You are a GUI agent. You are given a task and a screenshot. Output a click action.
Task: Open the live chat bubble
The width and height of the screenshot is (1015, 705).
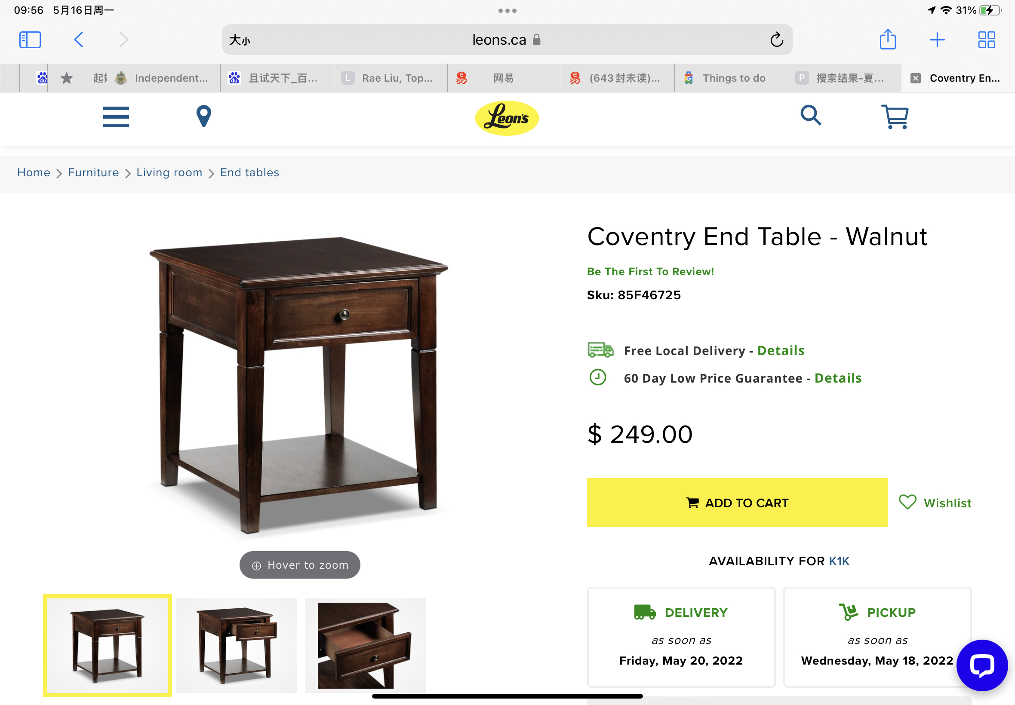pos(982,665)
